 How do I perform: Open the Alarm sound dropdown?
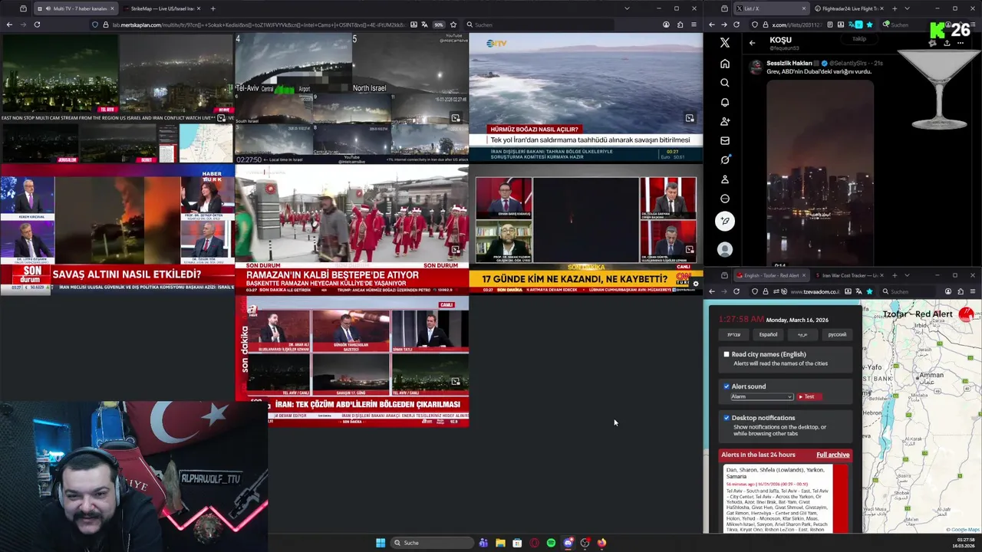point(761,396)
